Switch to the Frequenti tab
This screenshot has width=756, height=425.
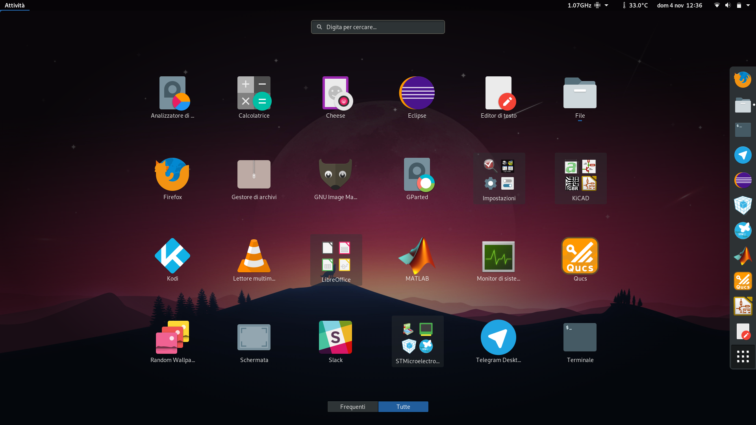353,407
